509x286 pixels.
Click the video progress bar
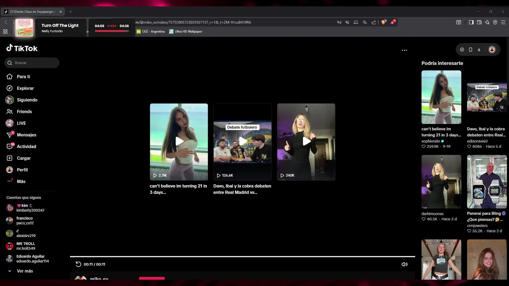(243, 257)
